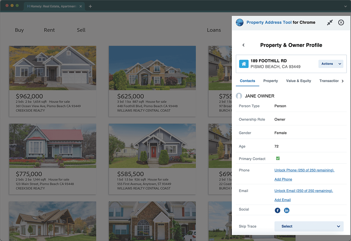Pin the Property Address Tool panel
Image resolution: width=351 pixels, height=241 pixels.
(330, 22)
